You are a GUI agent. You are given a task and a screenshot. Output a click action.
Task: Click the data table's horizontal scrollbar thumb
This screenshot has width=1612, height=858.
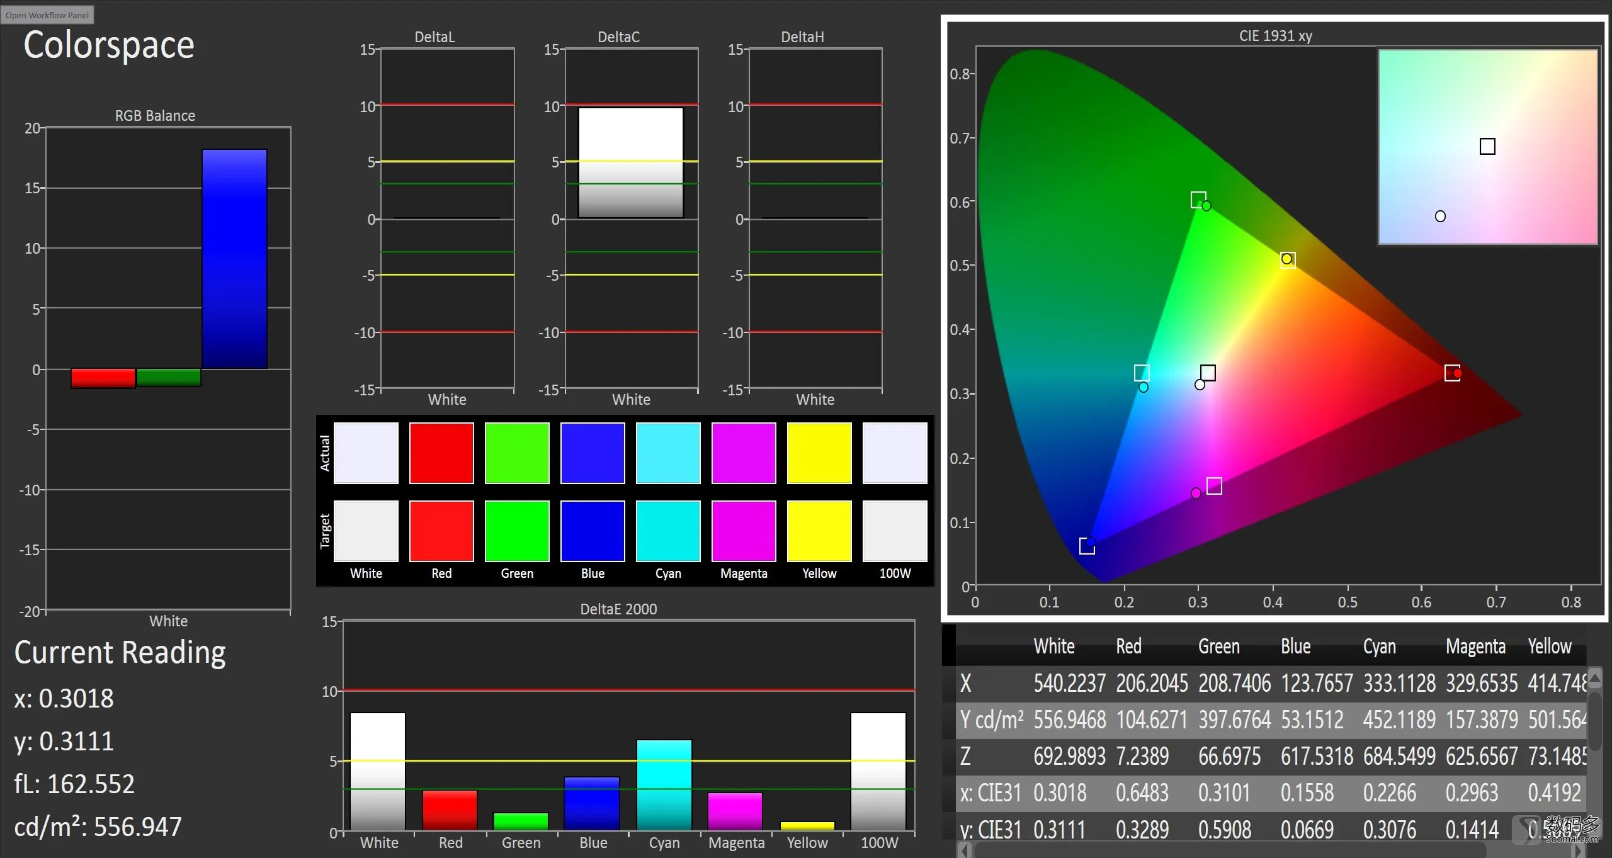1230,850
